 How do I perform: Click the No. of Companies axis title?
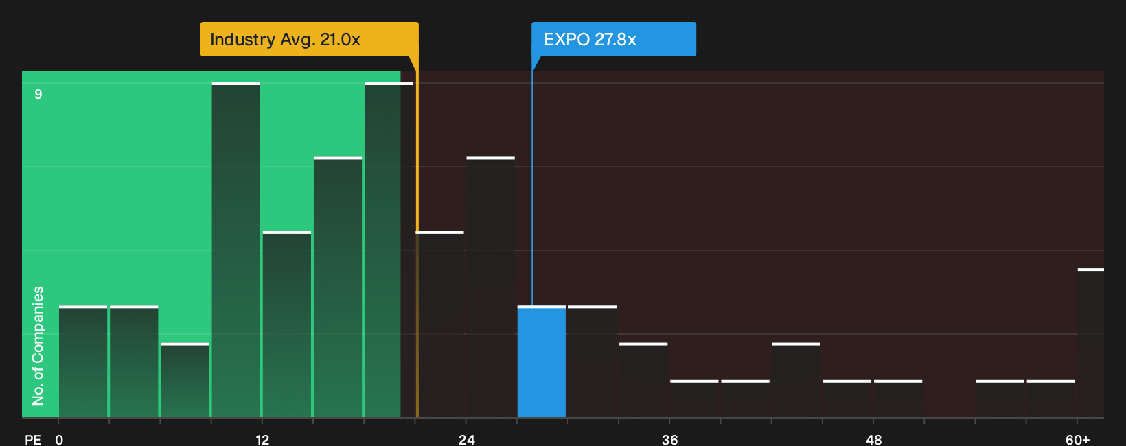click(38, 346)
